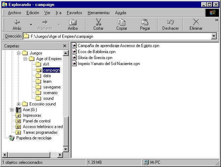Click the folder tree scroll left arrow
The width and height of the screenshot is (221, 167).
click(5, 155)
